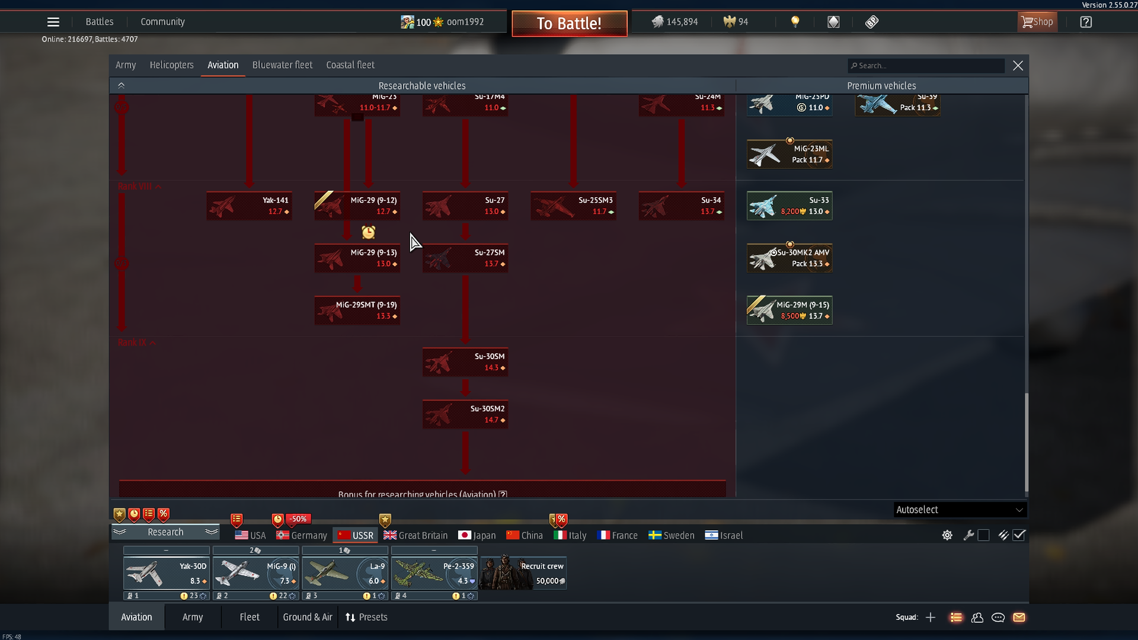Open the help question mark icon

1085,22
